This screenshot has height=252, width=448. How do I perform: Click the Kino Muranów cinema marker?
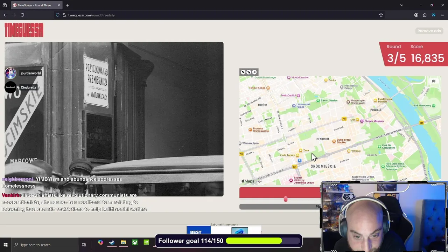[289, 77]
